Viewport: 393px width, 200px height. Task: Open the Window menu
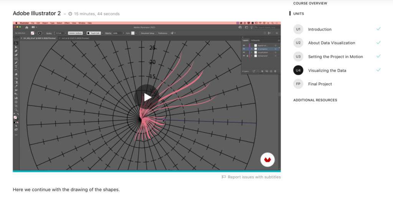(82, 23)
